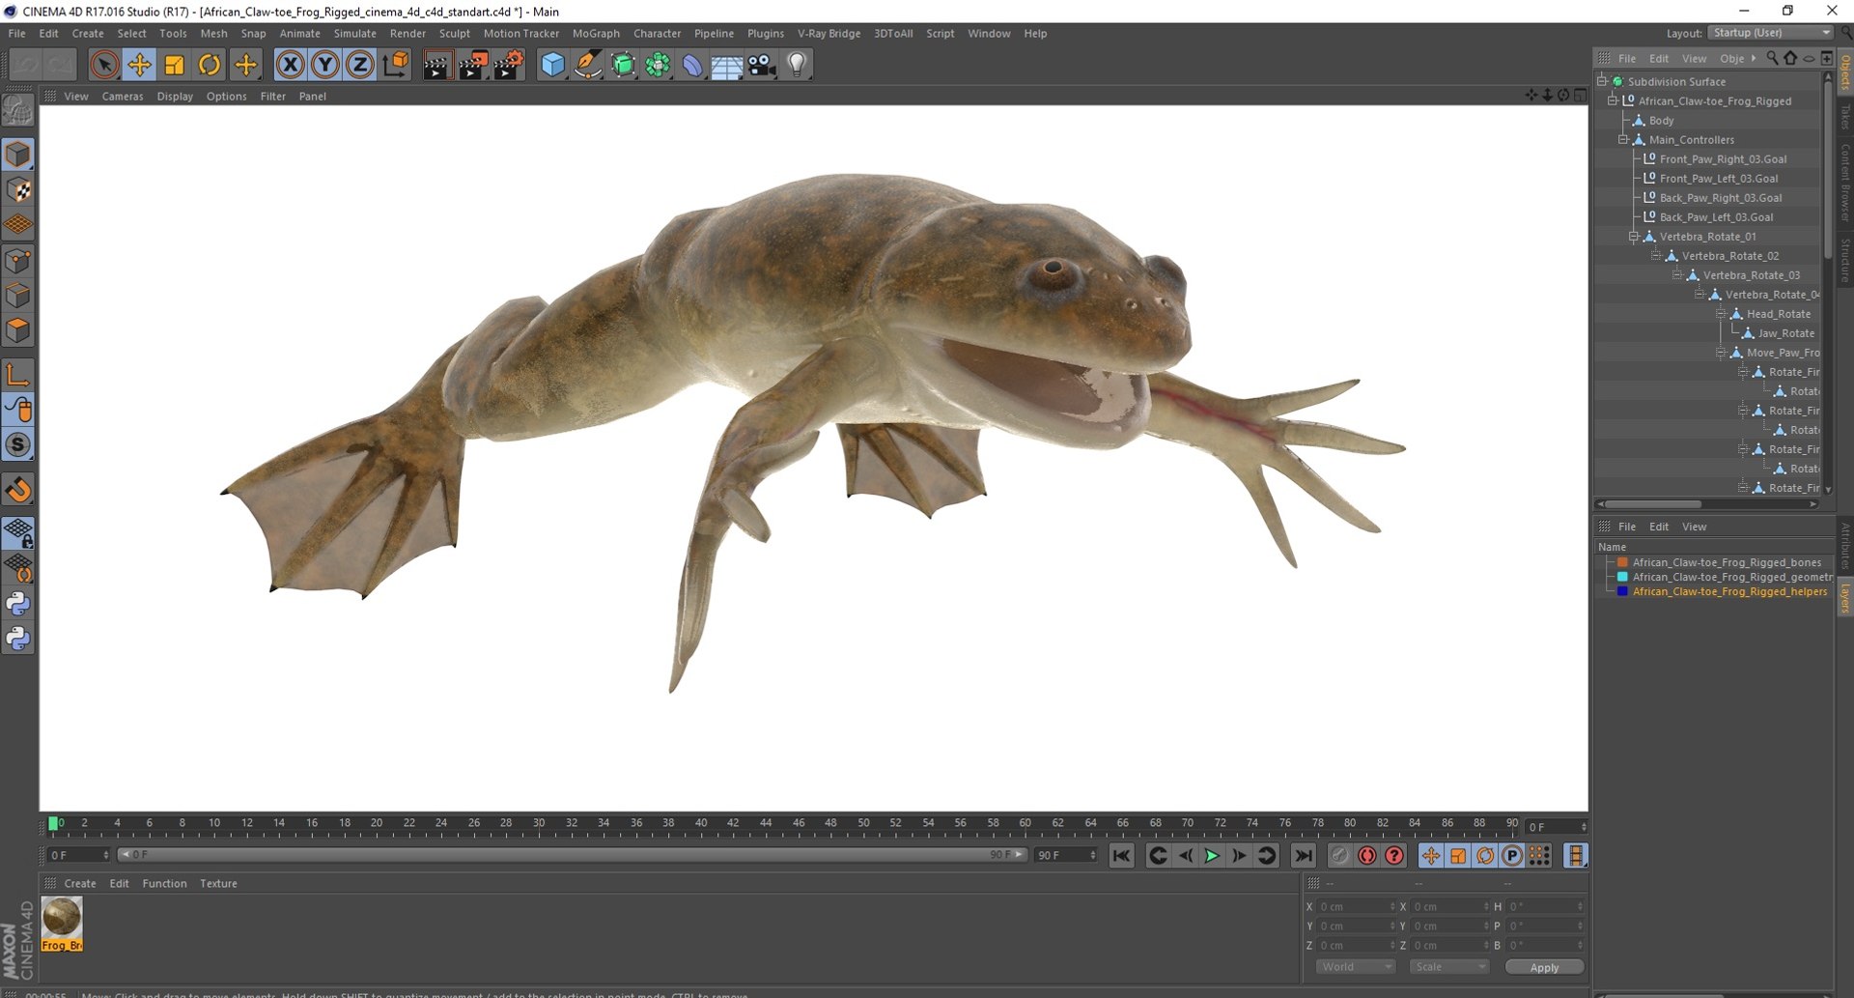Screen dimensions: 1854x998
Task: Toggle the coordinate system icon
Action: point(396,65)
